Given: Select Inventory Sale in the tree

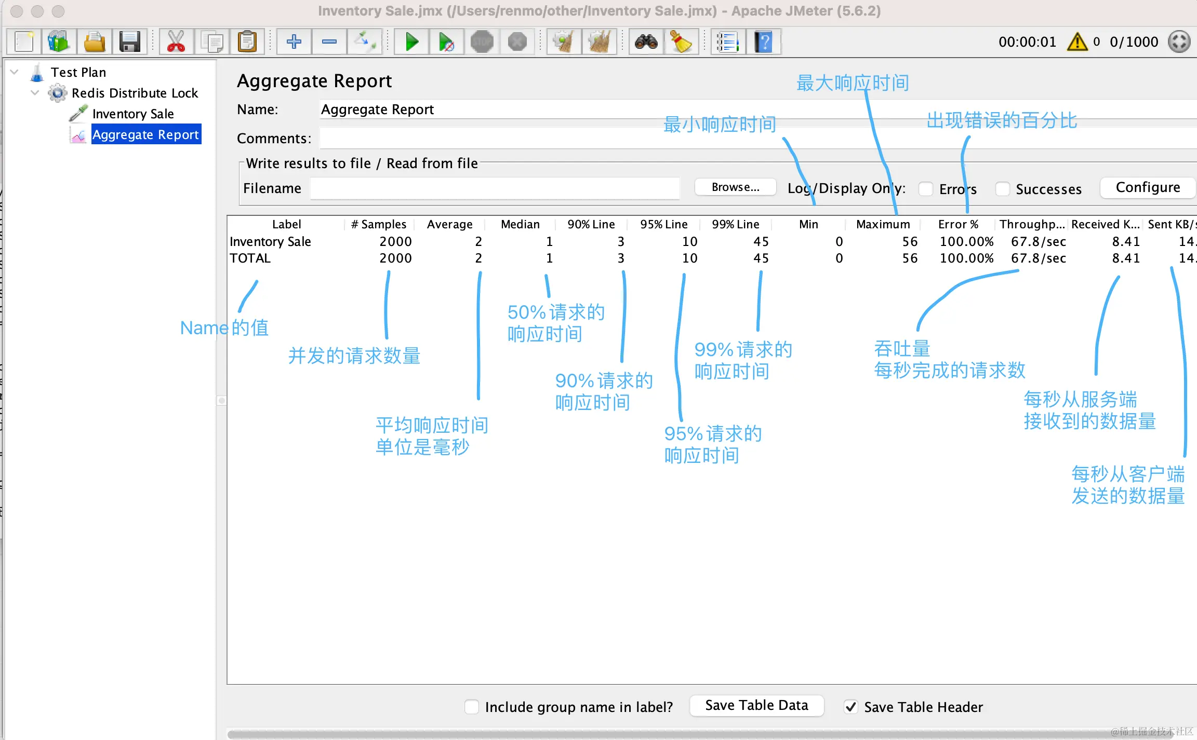Looking at the screenshot, I should tap(133, 114).
